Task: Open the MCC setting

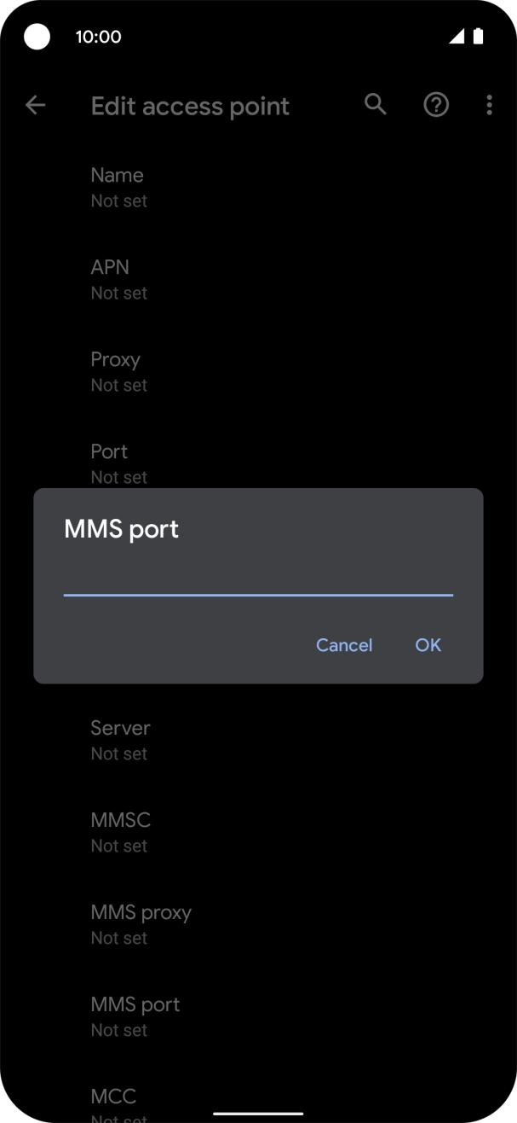Action: [113, 1103]
